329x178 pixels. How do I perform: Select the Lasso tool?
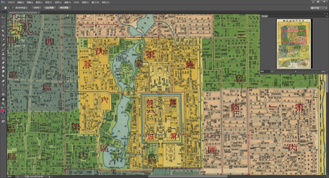pos(3,27)
